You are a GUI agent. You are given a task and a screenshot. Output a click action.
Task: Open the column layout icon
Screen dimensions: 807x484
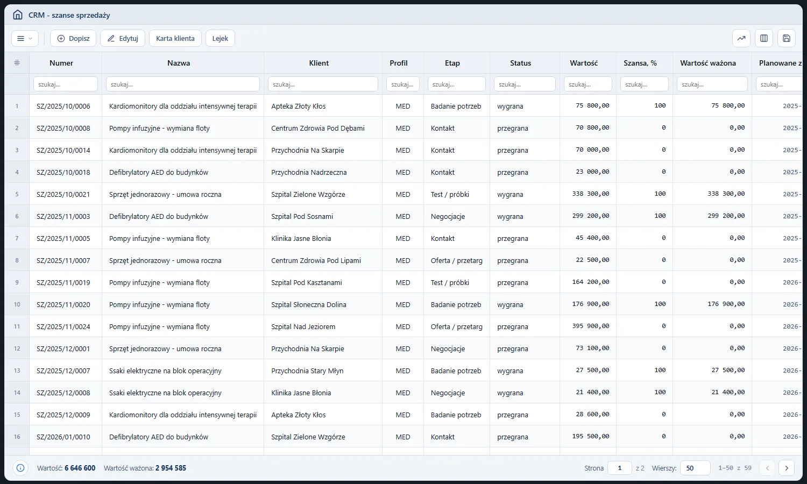[x=764, y=38]
